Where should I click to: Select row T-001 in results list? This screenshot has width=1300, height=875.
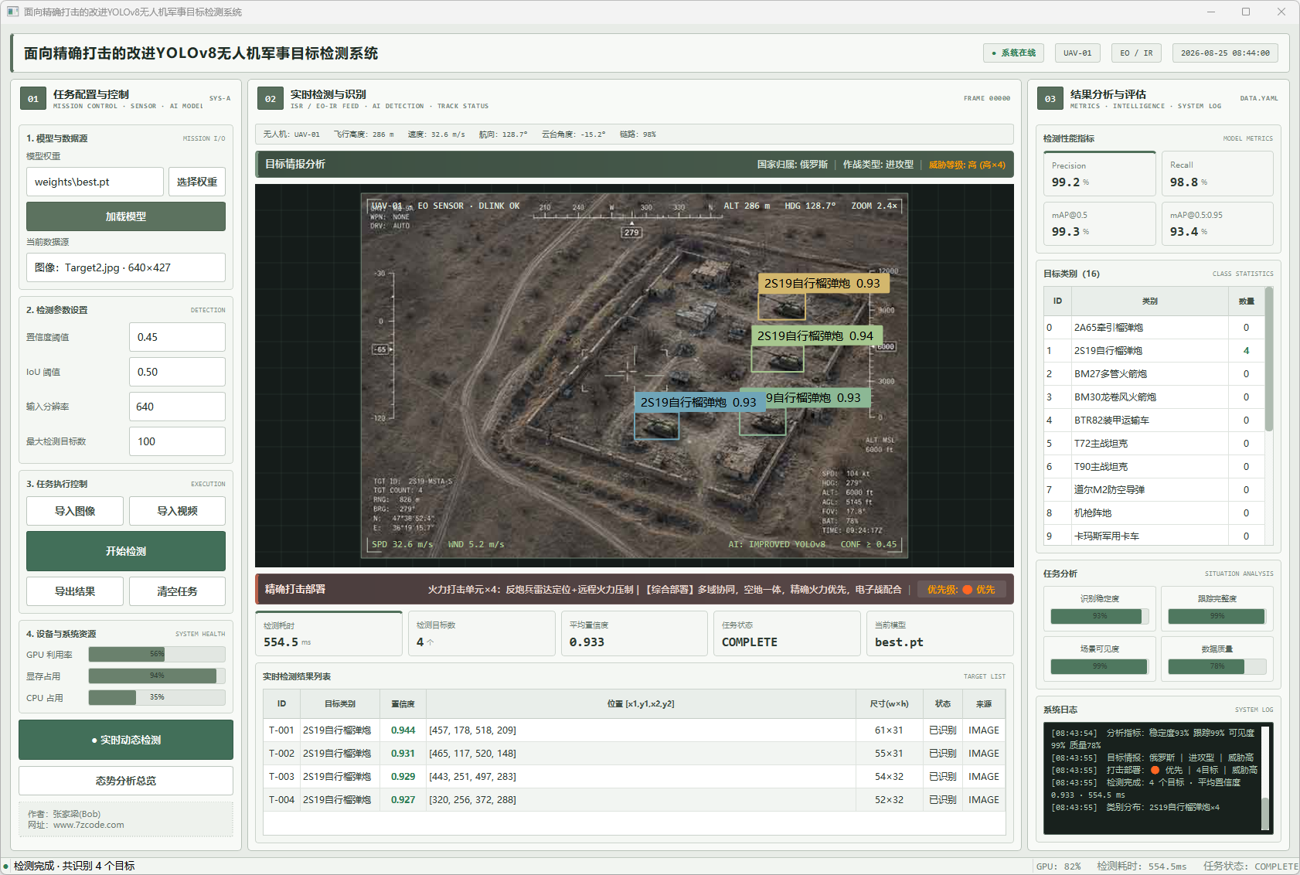click(634, 730)
